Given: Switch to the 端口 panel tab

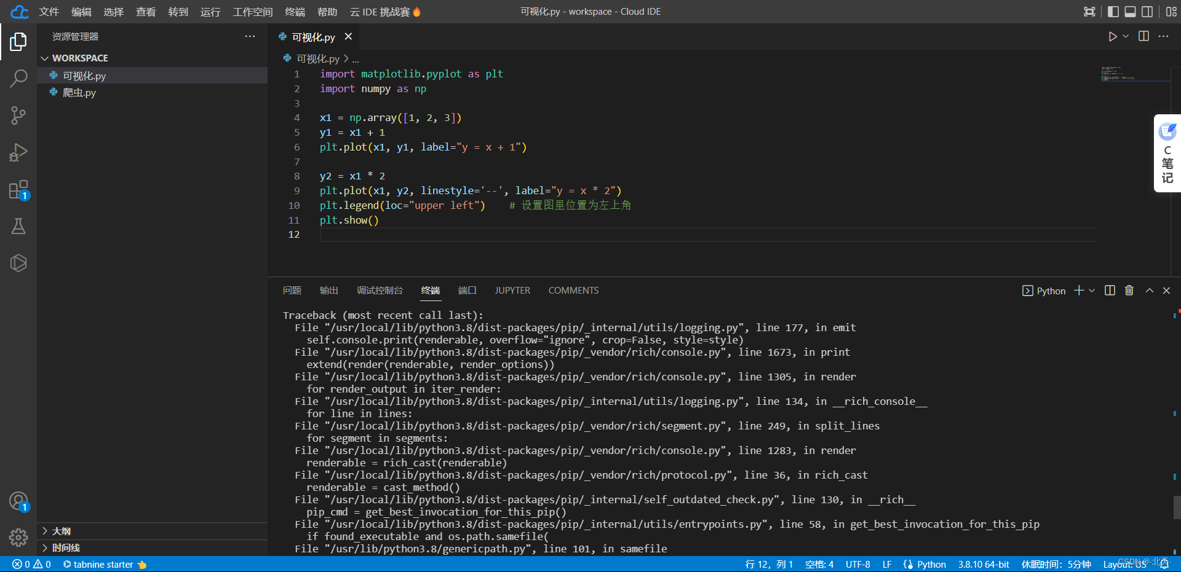Looking at the screenshot, I should click(x=467, y=291).
